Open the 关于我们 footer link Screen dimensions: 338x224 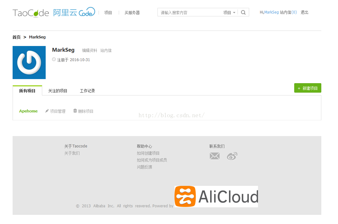(x=72, y=153)
